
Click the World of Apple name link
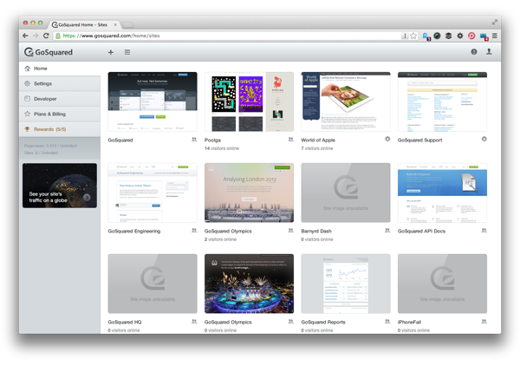(x=318, y=140)
